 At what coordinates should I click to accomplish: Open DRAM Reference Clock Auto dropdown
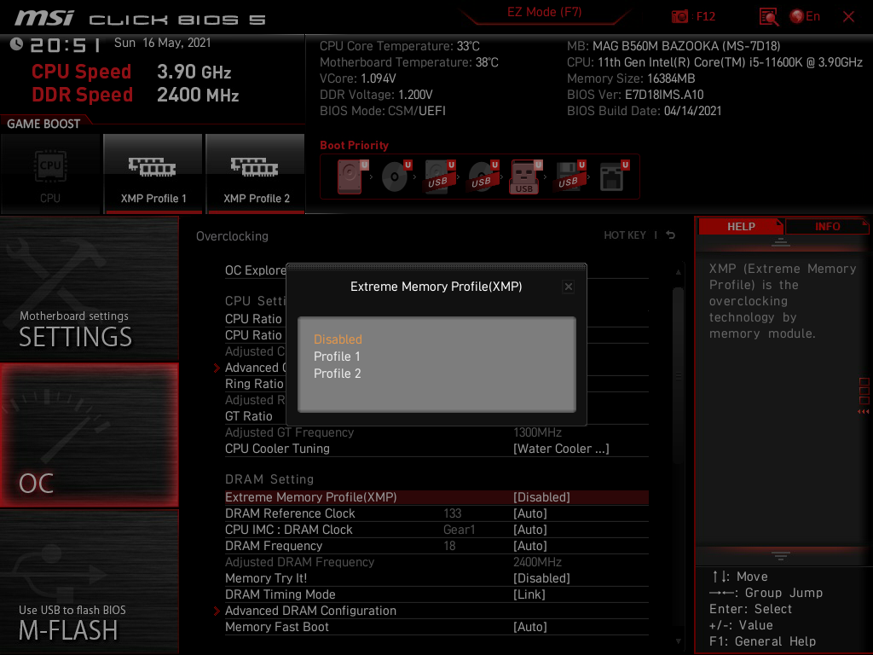530,513
